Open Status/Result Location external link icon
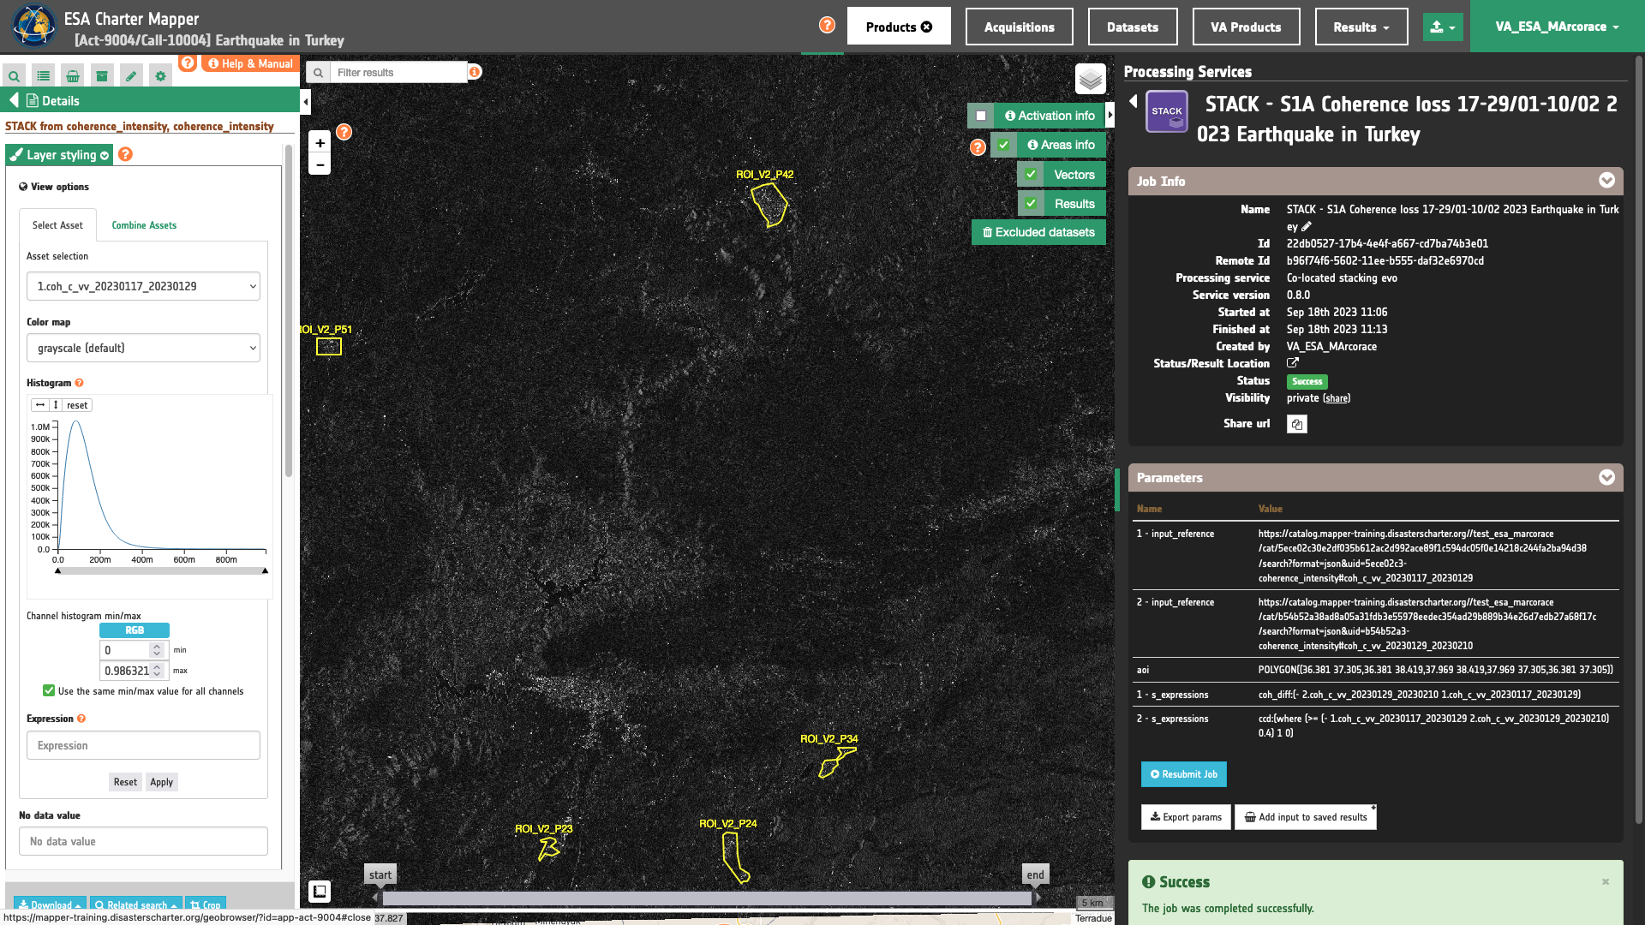The width and height of the screenshot is (1645, 925). coord(1293,363)
